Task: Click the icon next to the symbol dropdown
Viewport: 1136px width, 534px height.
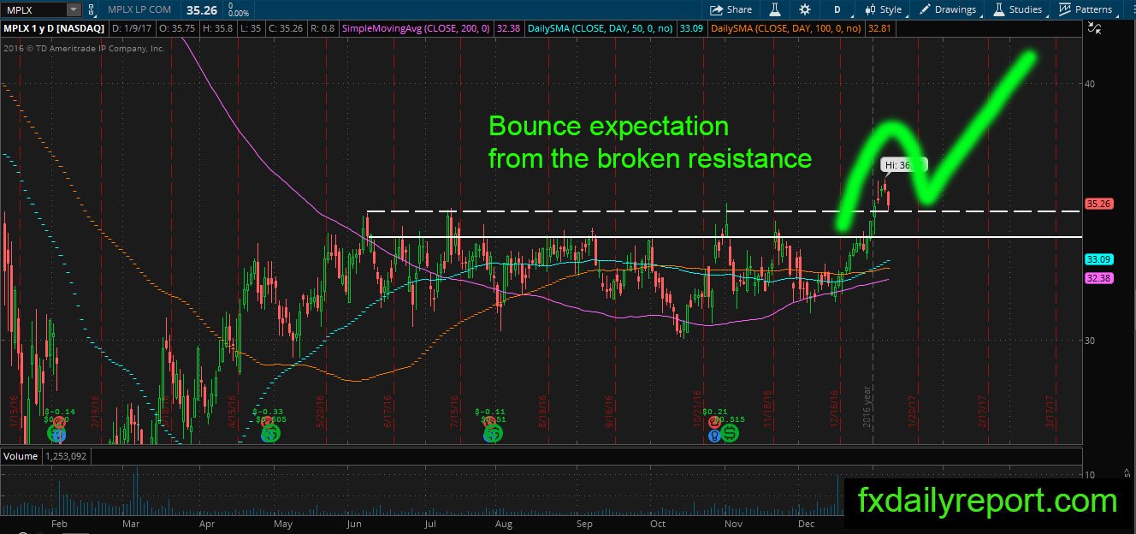Action: pyautogui.click(x=92, y=9)
